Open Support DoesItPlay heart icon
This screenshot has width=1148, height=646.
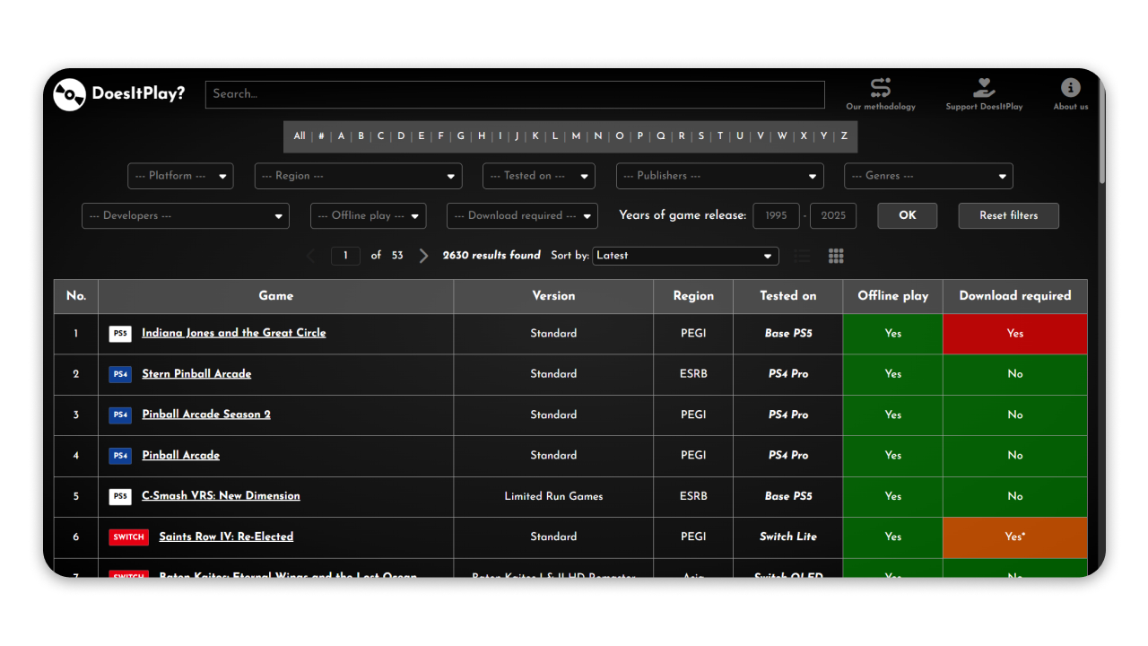coord(984,87)
